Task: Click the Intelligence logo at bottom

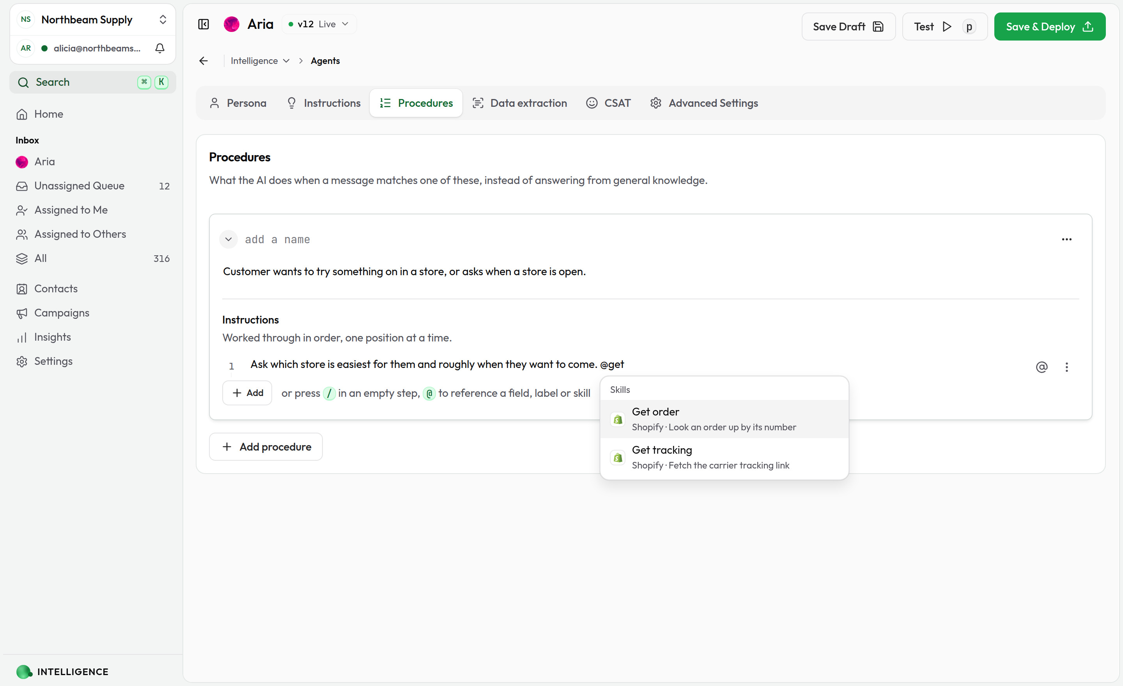Action: coord(24,672)
